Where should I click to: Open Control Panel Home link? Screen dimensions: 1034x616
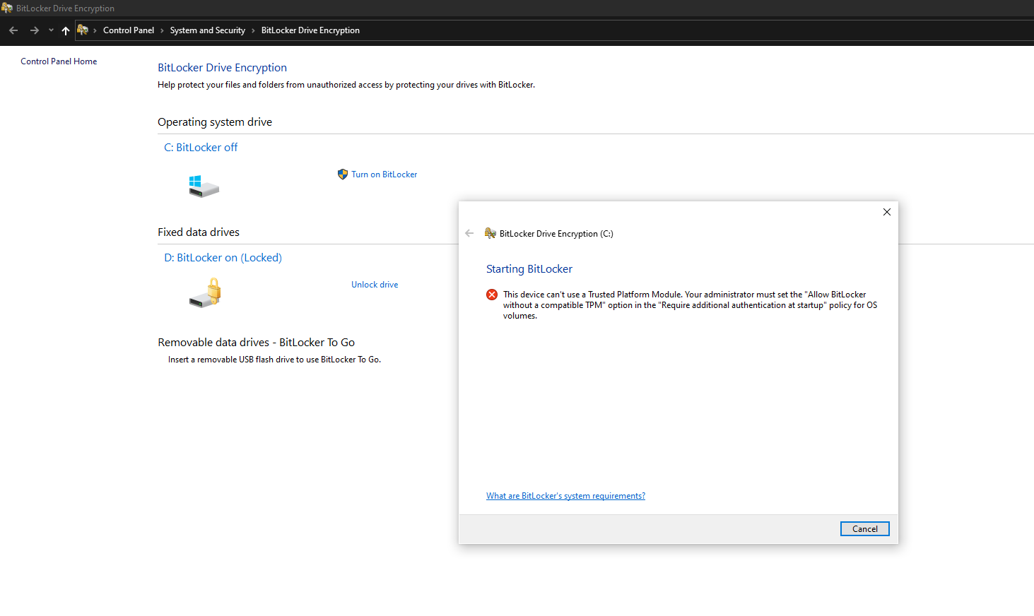coord(59,61)
